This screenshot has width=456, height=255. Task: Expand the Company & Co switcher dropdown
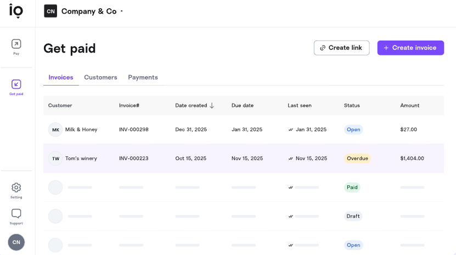click(122, 11)
